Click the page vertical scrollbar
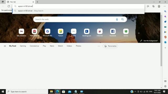The image size is (168, 94). 161,40
